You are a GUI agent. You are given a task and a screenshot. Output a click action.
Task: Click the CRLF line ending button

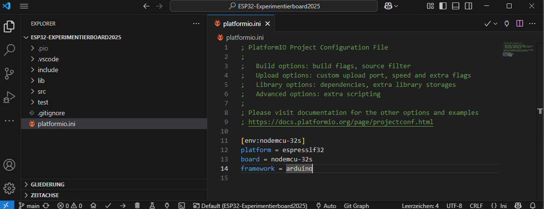point(476,206)
